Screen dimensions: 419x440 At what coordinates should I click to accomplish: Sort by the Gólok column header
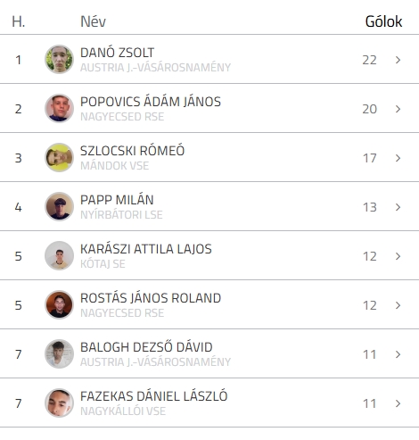(383, 21)
